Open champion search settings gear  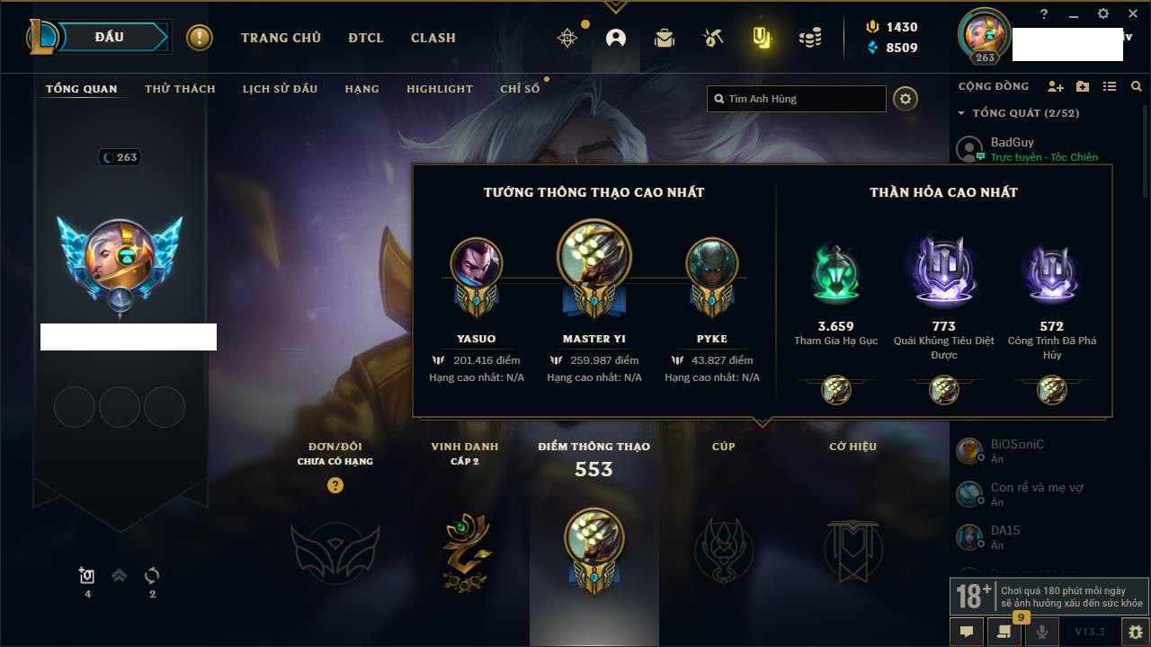(x=906, y=99)
